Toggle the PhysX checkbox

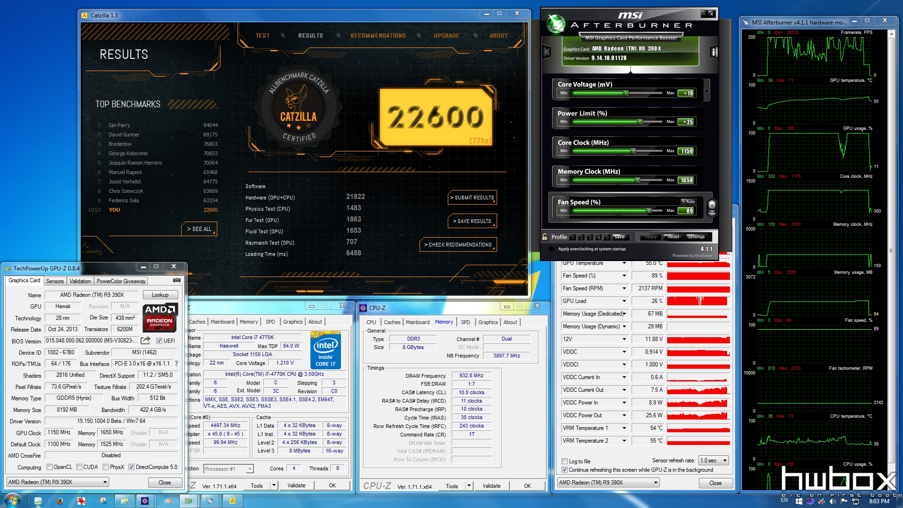106,467
